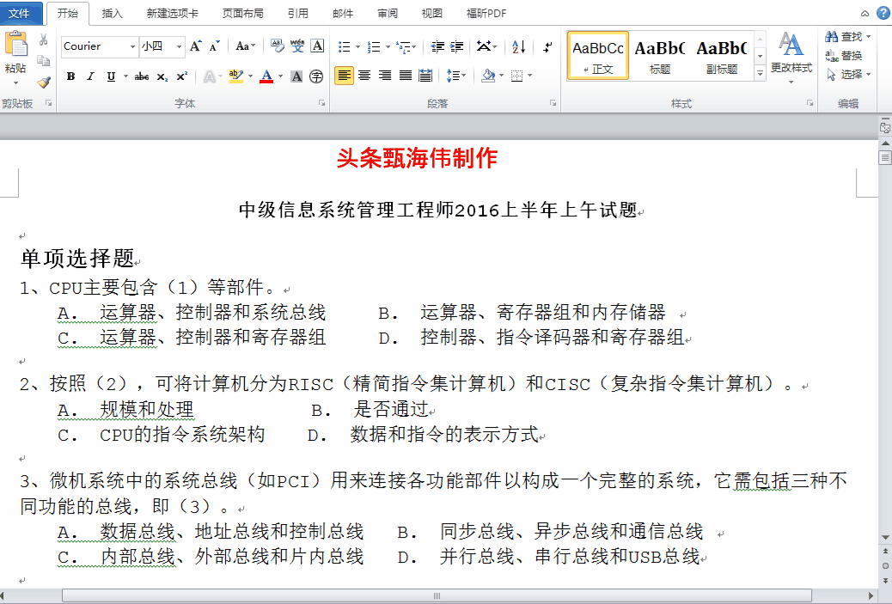Shrink font size with A-down icon

[215, 46]
